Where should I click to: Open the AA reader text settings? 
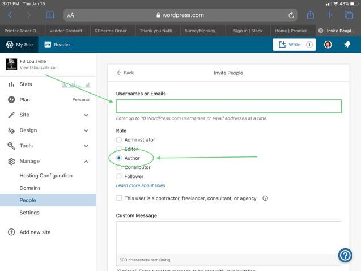tap(71, 15)
